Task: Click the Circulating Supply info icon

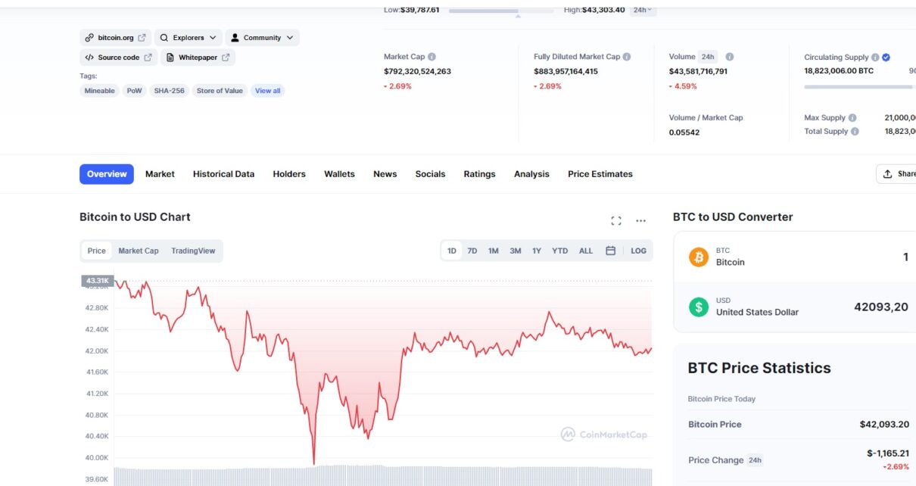Action: coord(875,58)
